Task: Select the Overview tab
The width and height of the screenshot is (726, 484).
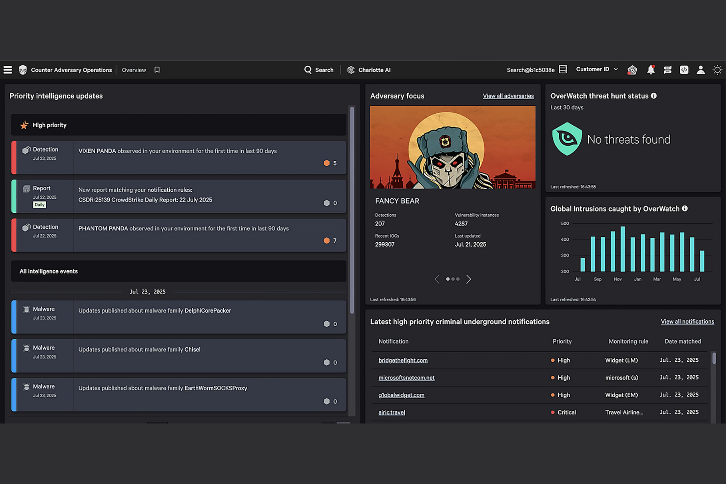Action: [x=133, y=70]
